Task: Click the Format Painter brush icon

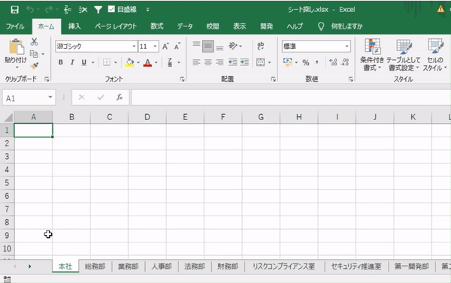Action: [35, 66]
